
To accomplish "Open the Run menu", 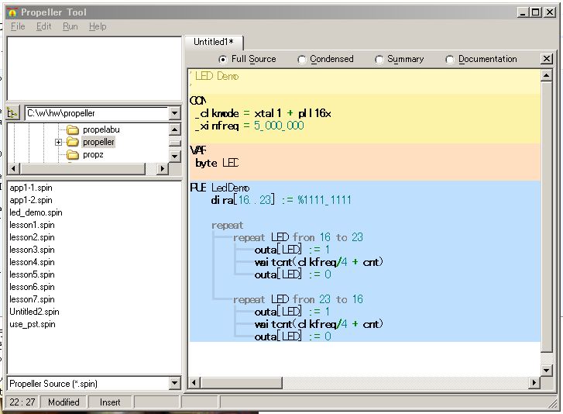I will 70,26.
